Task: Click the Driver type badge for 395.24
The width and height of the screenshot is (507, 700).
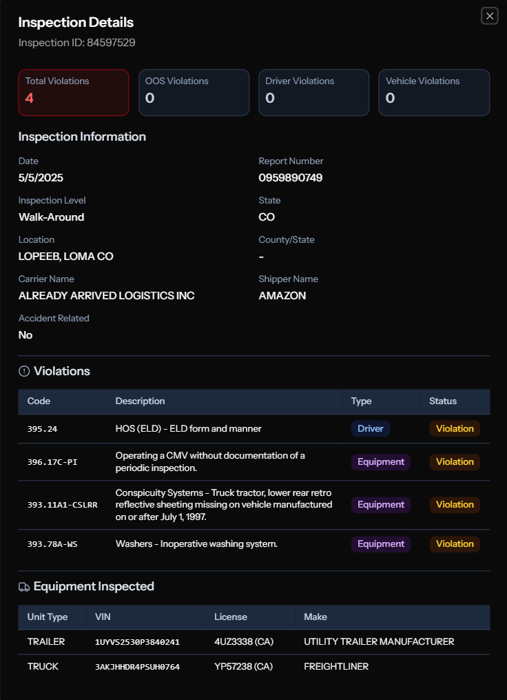Action: tap(371, 428)
